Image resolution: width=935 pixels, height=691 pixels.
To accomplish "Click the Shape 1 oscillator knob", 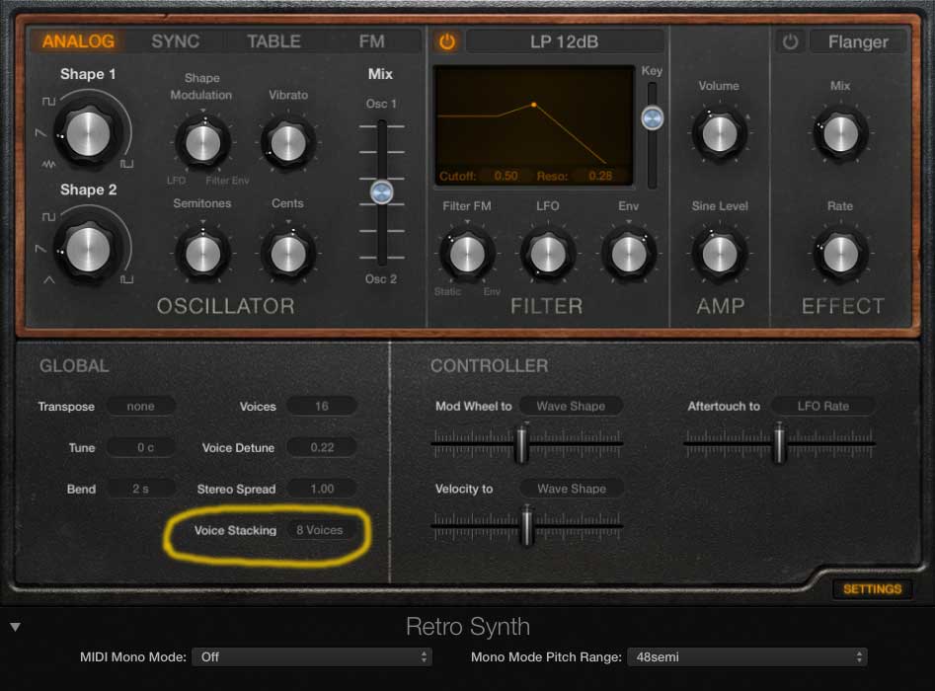I will [88, 130].
